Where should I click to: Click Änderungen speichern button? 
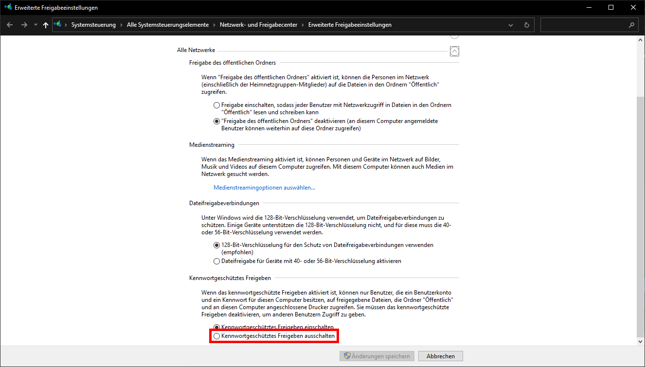(377, 356)
